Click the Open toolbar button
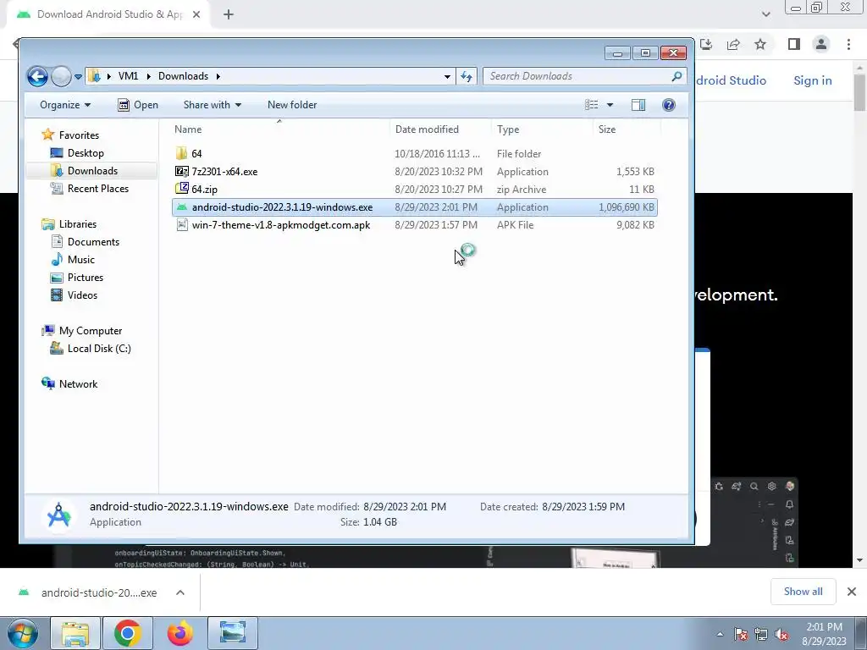The image size is (867, 650). tap(138, 105)
